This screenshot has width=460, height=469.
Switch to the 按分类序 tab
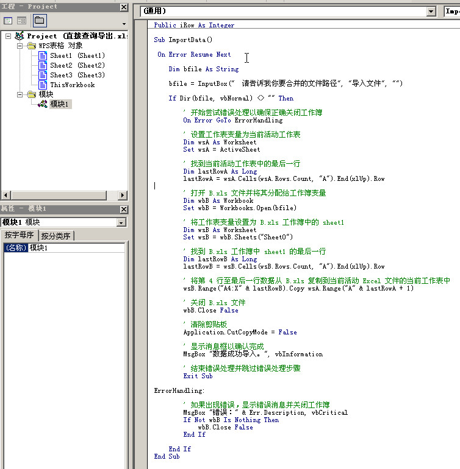tap(56, 236)
